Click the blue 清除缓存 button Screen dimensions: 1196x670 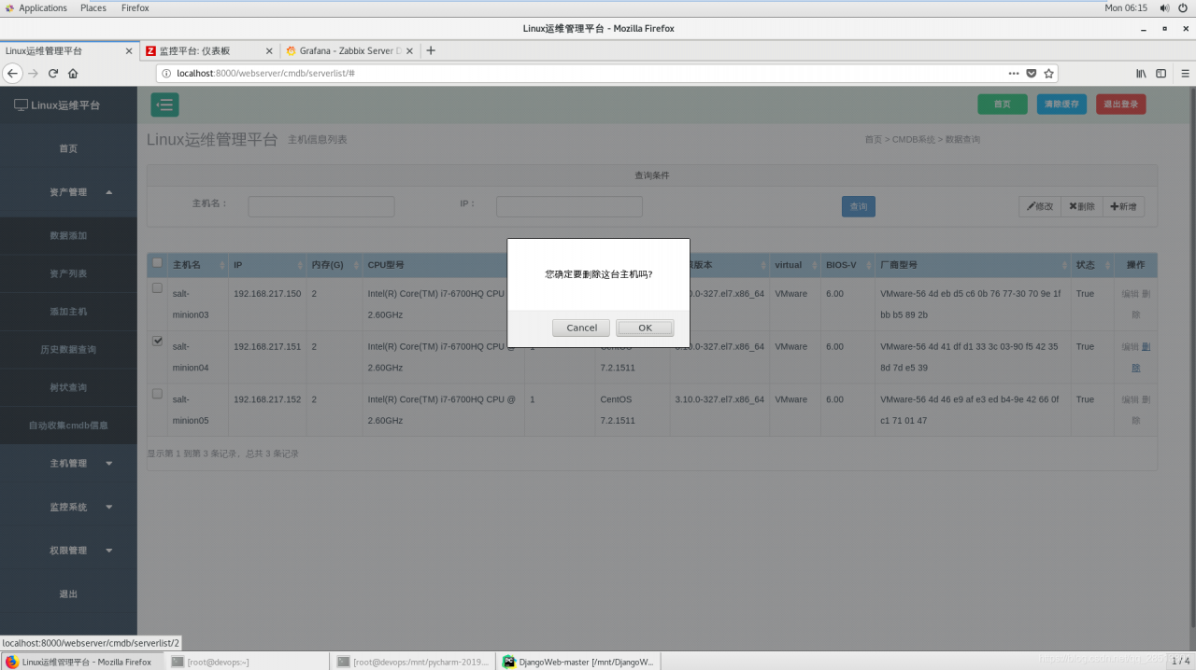[1061, 104]
